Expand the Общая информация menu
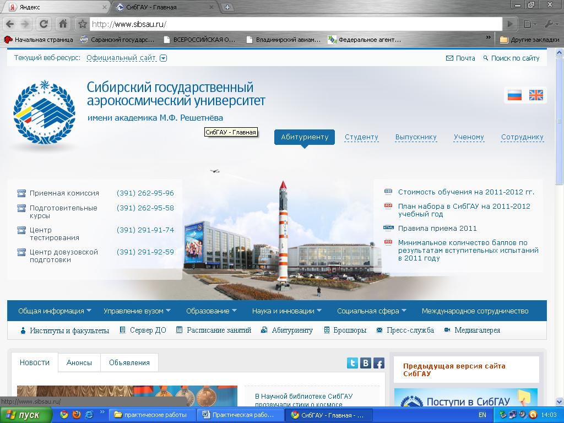 click(x=55, y=311)
